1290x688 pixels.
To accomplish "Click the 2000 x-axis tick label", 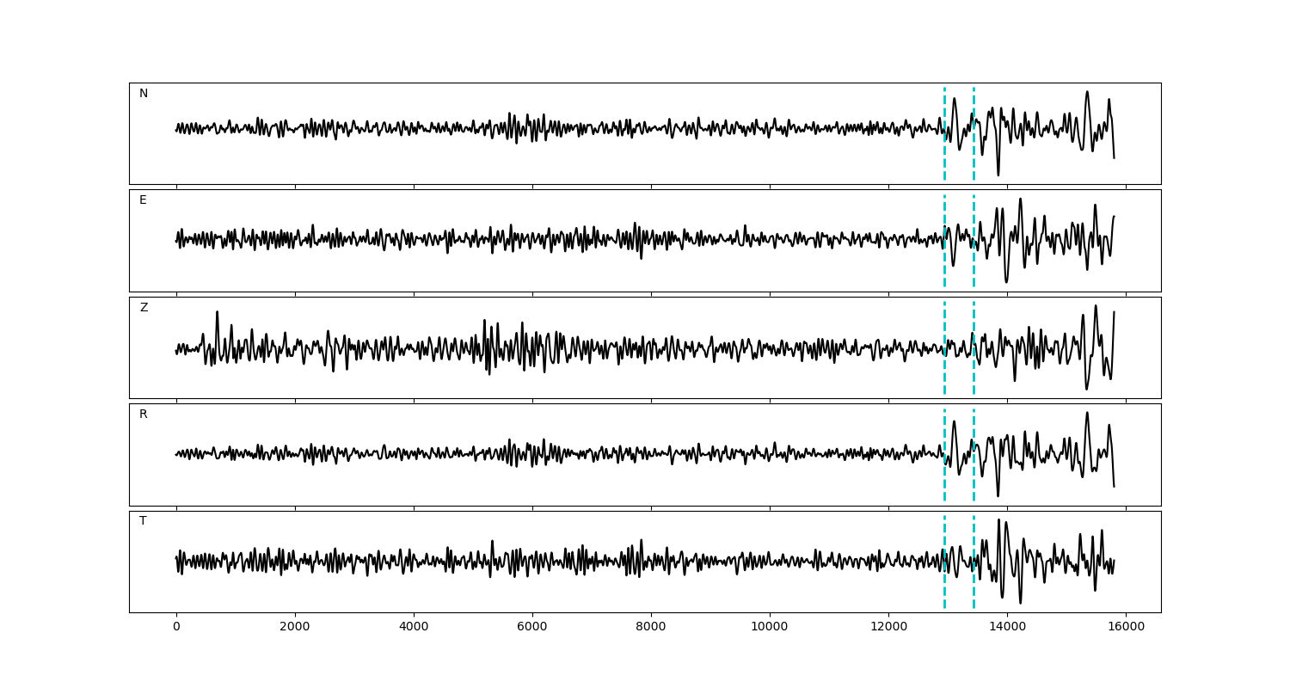I will tap(295, 628).
